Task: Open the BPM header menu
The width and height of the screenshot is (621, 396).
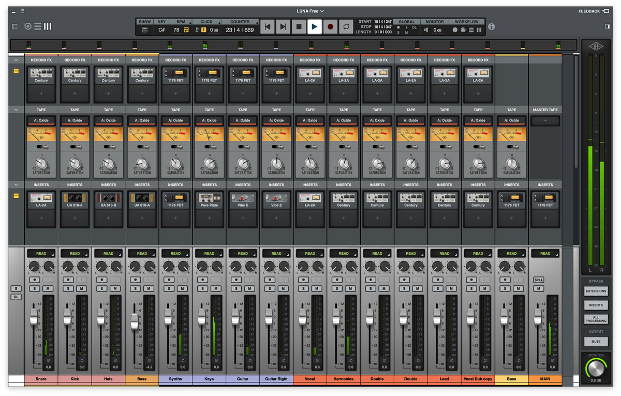Action: [181, 22]
